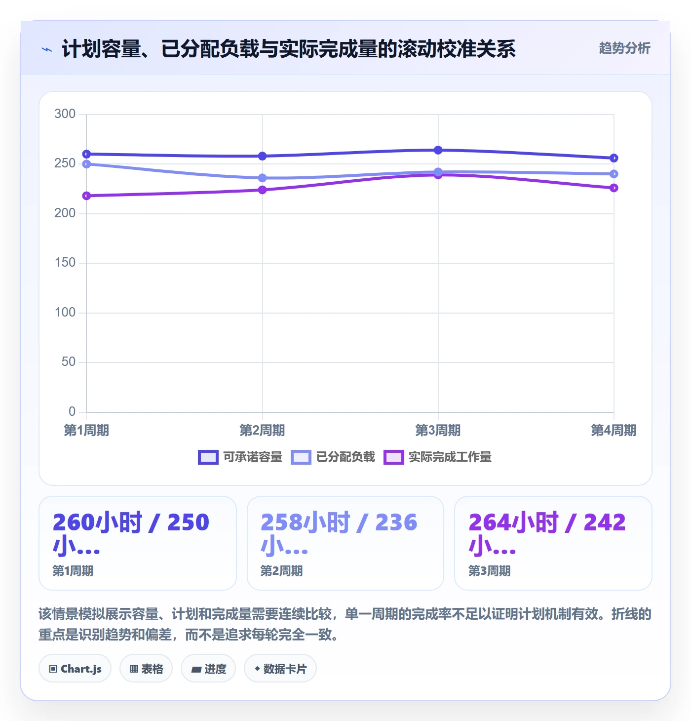Click the x-axis label 第2周期 under the chart
The height and width of the screenshot is (721, 691).
263,430
